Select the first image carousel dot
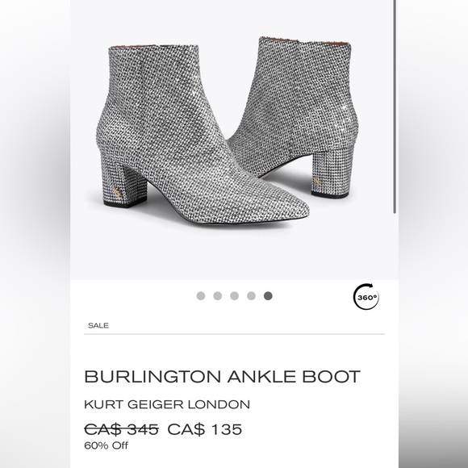 [201, 296]
